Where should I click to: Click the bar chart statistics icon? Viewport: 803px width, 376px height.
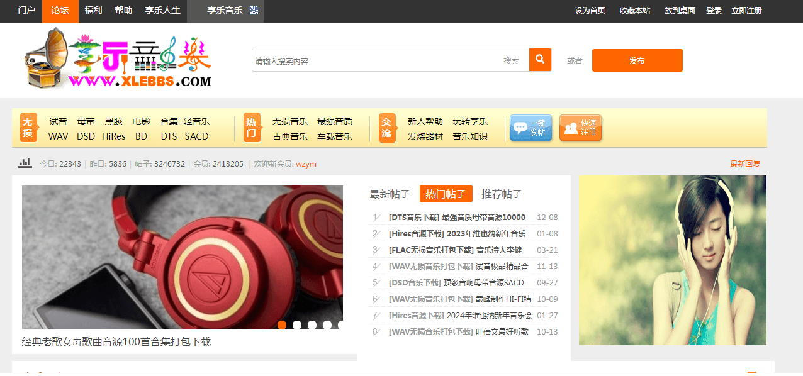tap(25, 163)
